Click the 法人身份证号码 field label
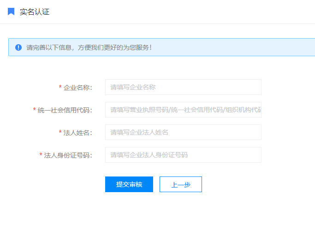 (68, 155)
